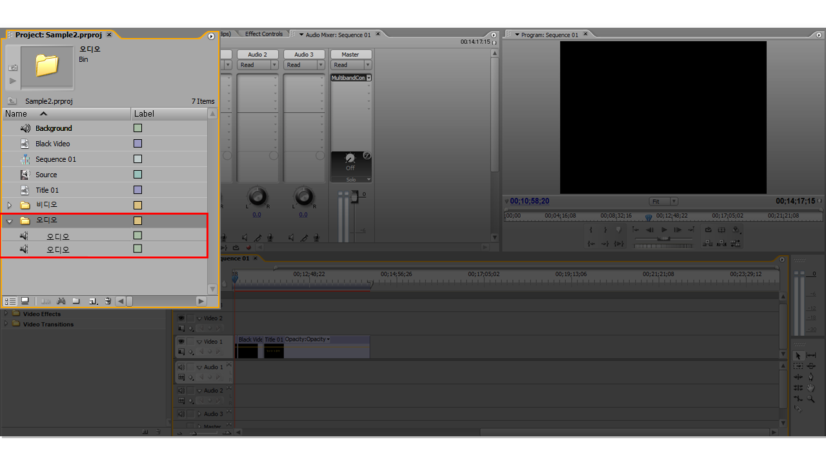Click the New Item icon in Project panel
The height and width of the screenshot is (464, 826).
(x=93, y=301)
